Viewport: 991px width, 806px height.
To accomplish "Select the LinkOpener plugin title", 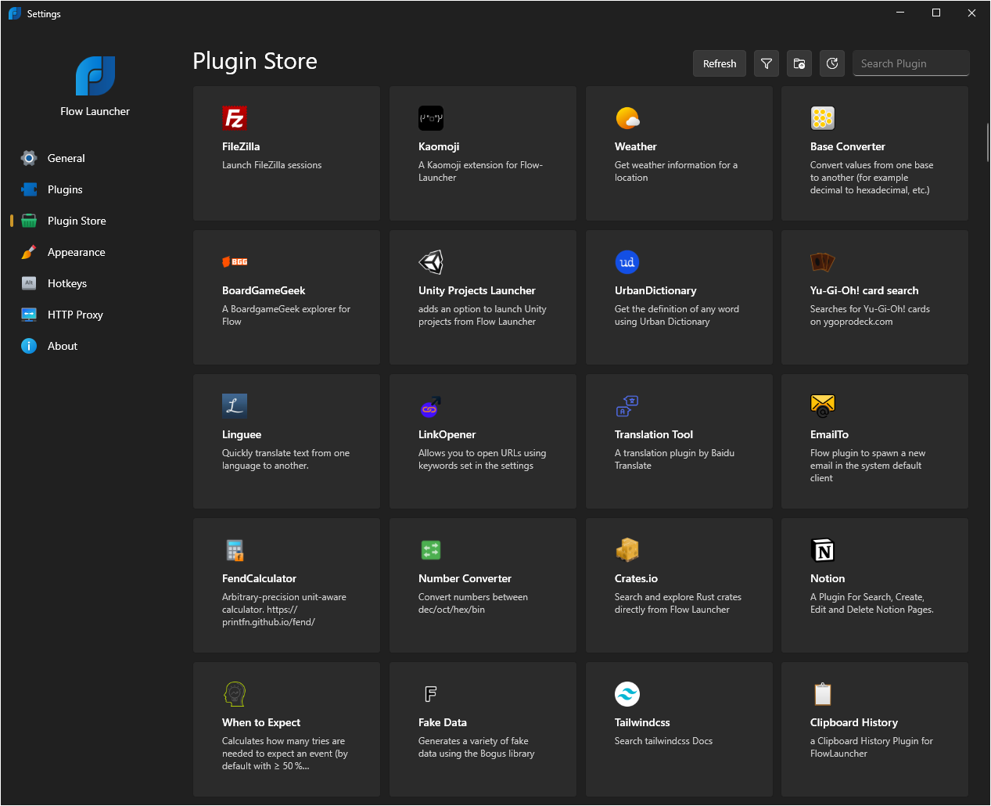I will [x=447, y=434].
